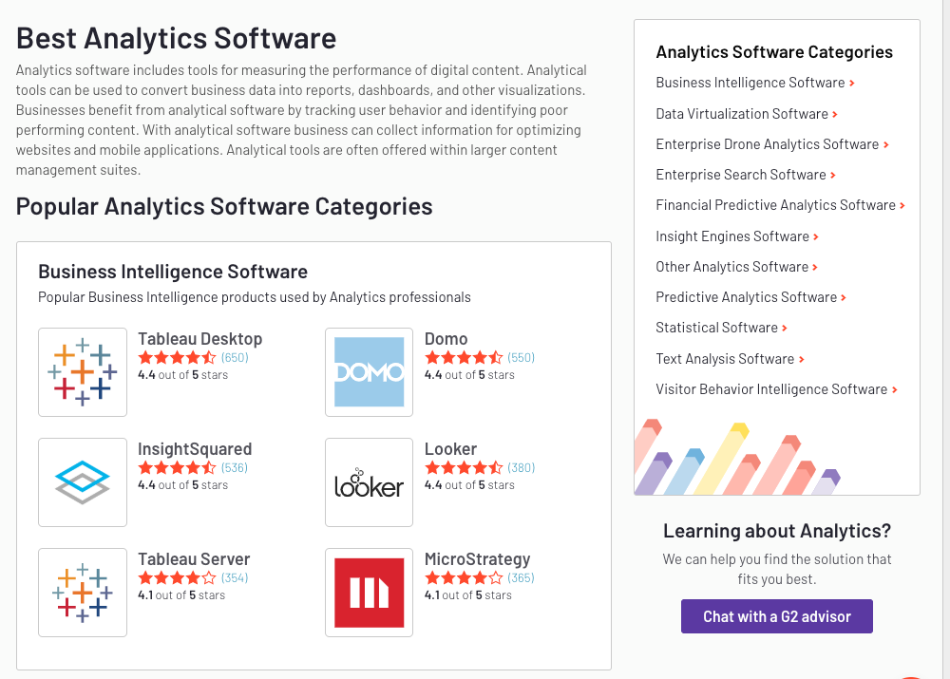Click the Tableau Server logo icon
This screenshot has height=679, width=950.
[83, 593]
